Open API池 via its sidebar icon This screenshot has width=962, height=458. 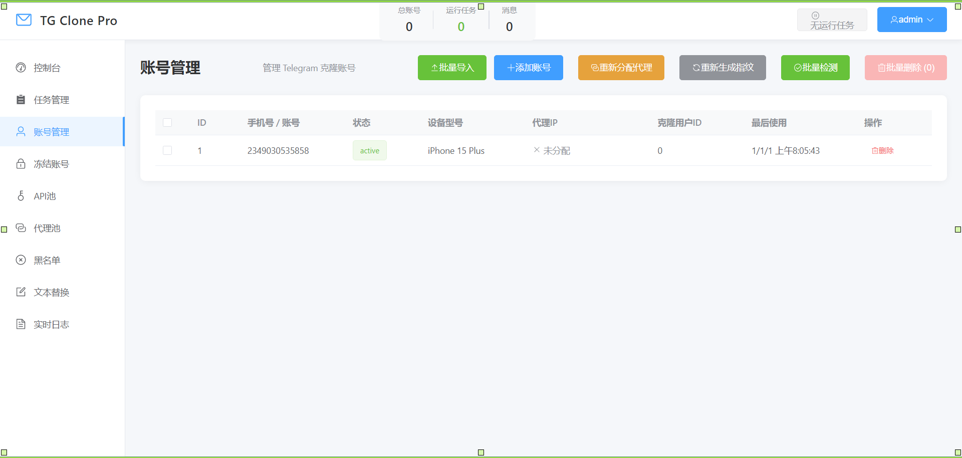(21, 196)
